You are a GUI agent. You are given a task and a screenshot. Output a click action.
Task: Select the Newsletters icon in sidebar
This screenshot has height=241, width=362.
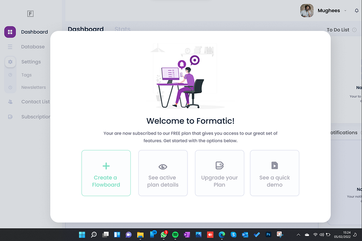point(10,88)
